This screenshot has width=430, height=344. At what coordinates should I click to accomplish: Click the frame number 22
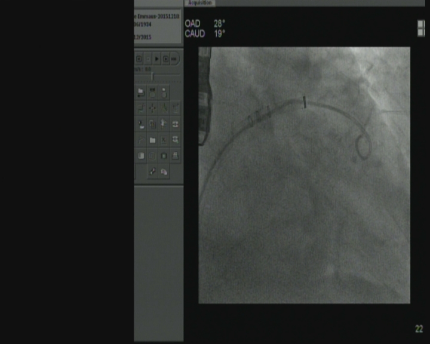point(419,329)
